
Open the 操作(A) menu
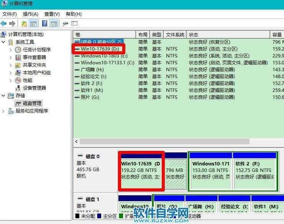[x=31, y=14]
